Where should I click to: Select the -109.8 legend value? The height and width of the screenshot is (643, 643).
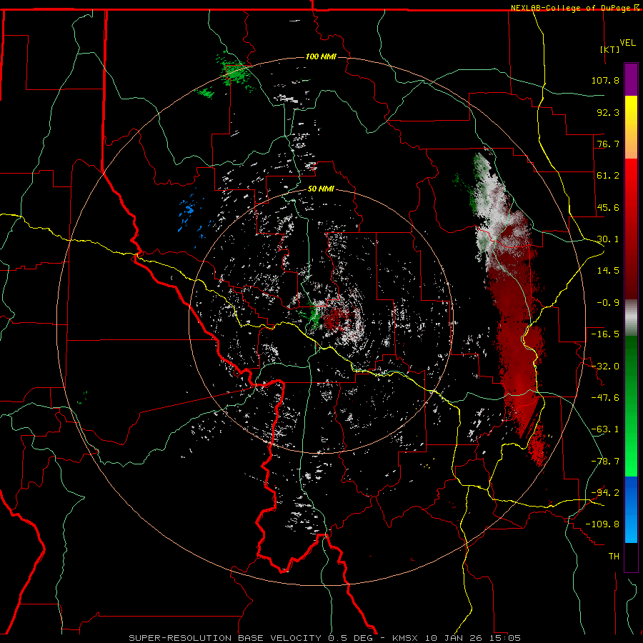(602, 524)
